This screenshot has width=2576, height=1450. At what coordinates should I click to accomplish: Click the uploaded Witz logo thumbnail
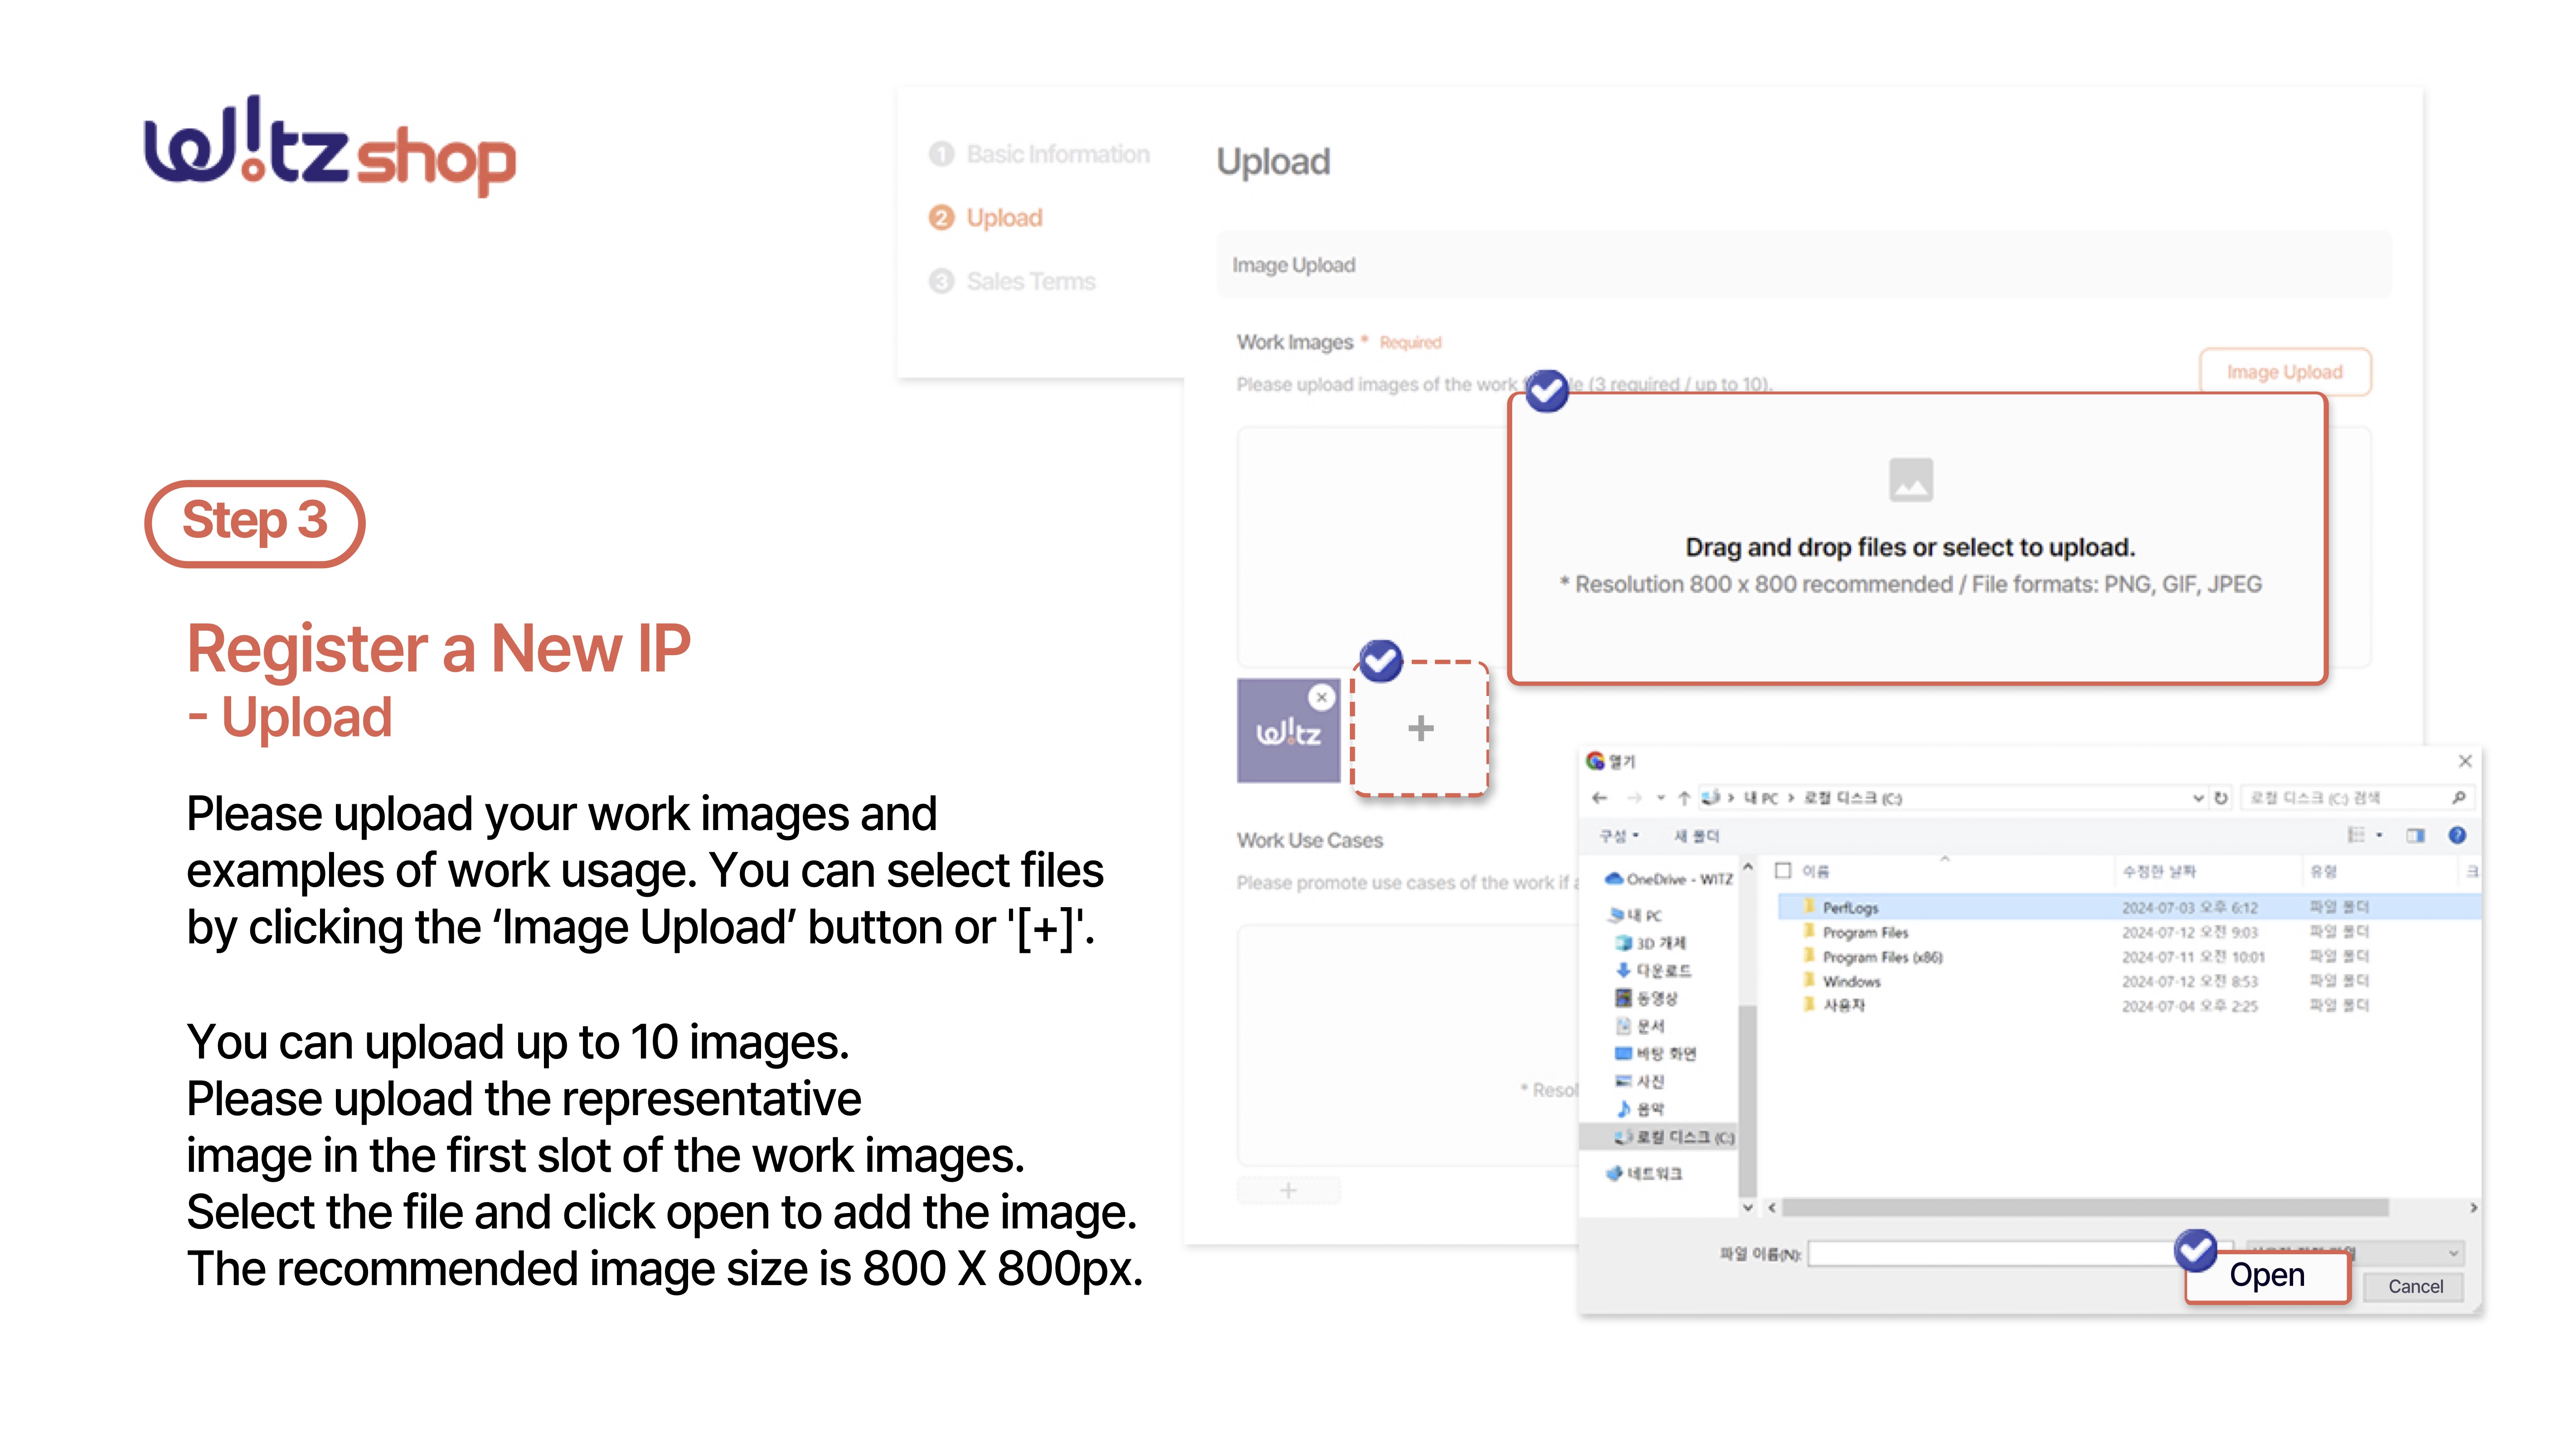1288,730
